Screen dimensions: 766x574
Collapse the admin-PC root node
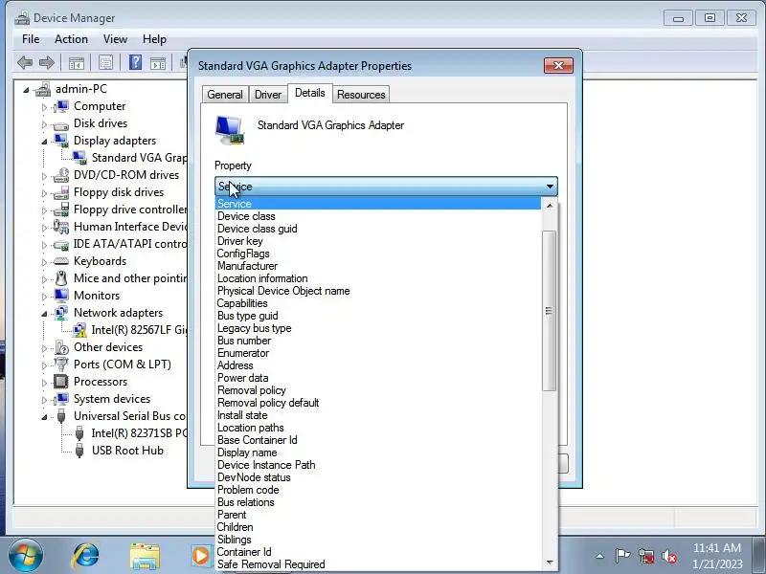coord(27,90)
